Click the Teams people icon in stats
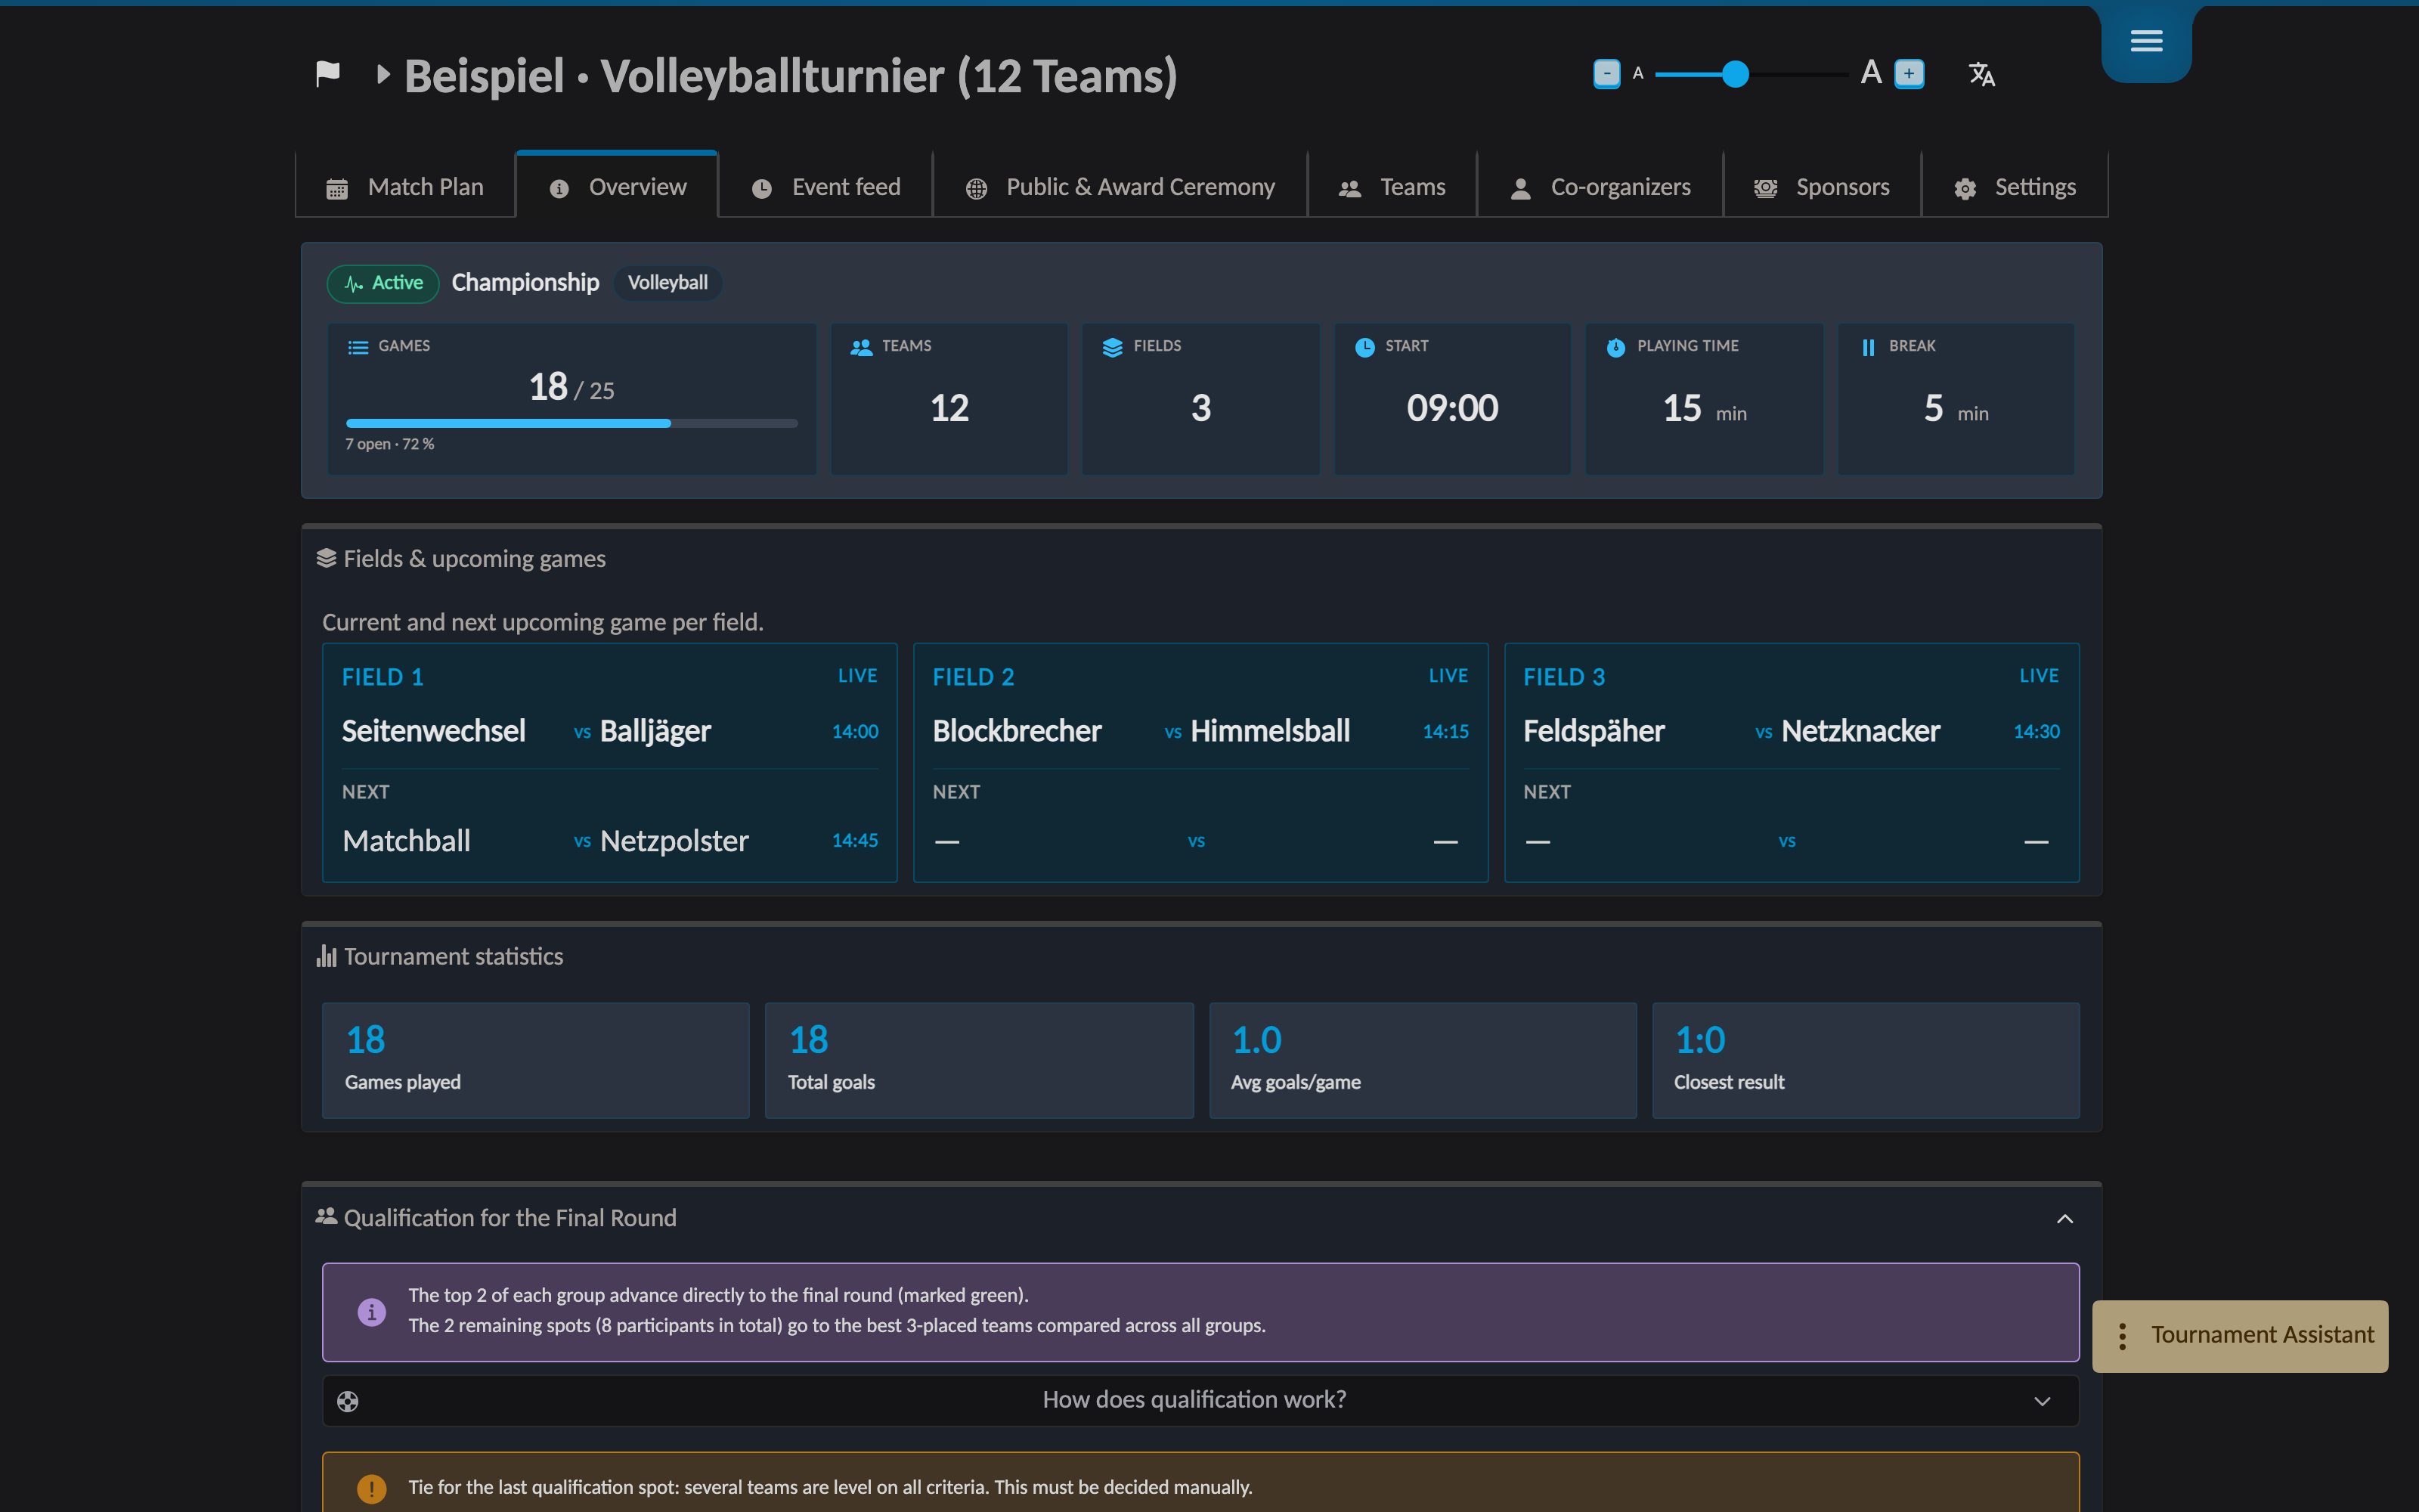The height and width of the screenshot is (1512, 2419). pos(861,347)
